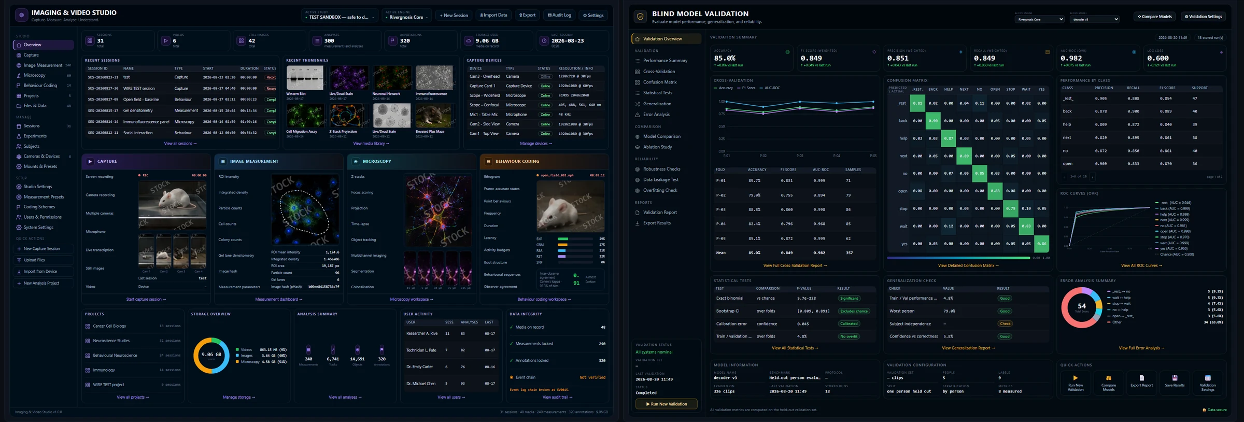Click the Imaging & Video Studio logo icon

pyautogui.click(x=21, y=16)
